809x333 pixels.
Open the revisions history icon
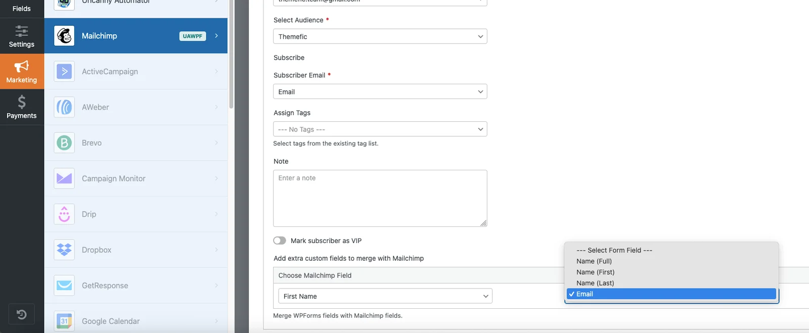pos(22,314)
